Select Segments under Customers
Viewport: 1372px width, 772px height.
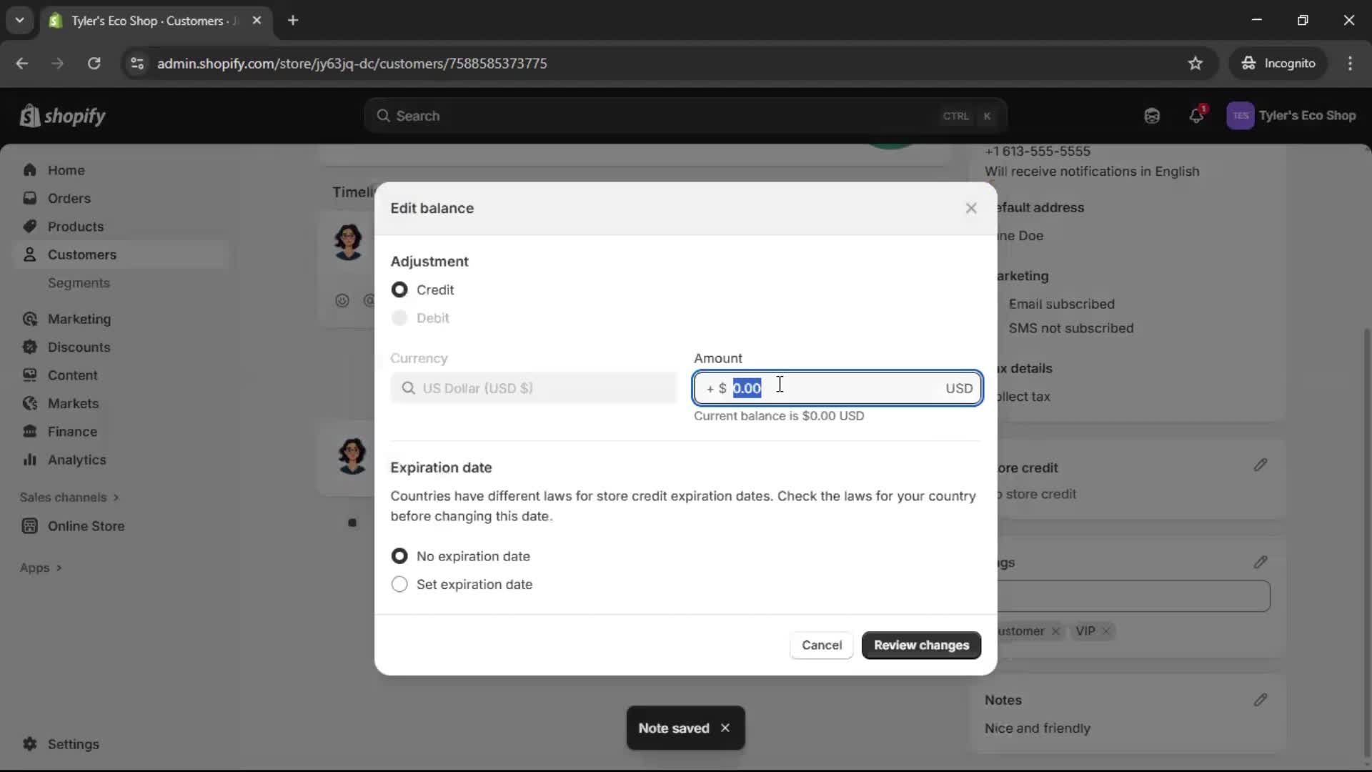tap(79, 283)
